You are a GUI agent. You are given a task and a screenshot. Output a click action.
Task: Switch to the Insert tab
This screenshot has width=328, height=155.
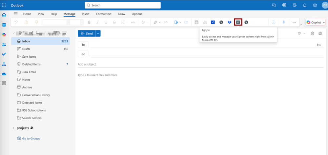86,14
